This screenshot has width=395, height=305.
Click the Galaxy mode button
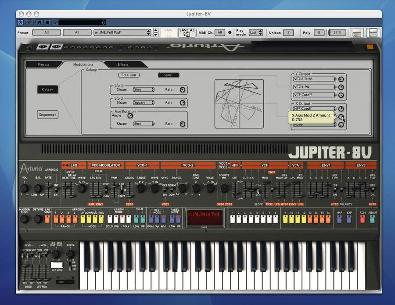coord(47,89)
